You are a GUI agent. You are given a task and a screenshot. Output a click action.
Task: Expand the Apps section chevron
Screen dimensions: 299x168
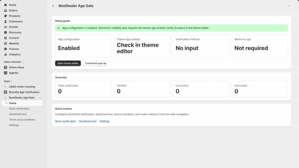(x=12, y=81)
